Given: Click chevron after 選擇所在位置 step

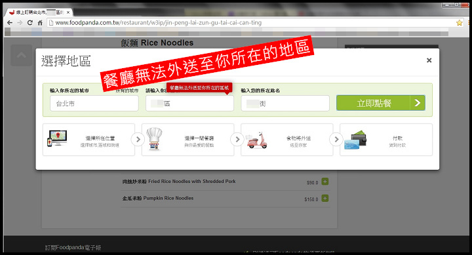Looking at the screenshot, I should (138, 140).
